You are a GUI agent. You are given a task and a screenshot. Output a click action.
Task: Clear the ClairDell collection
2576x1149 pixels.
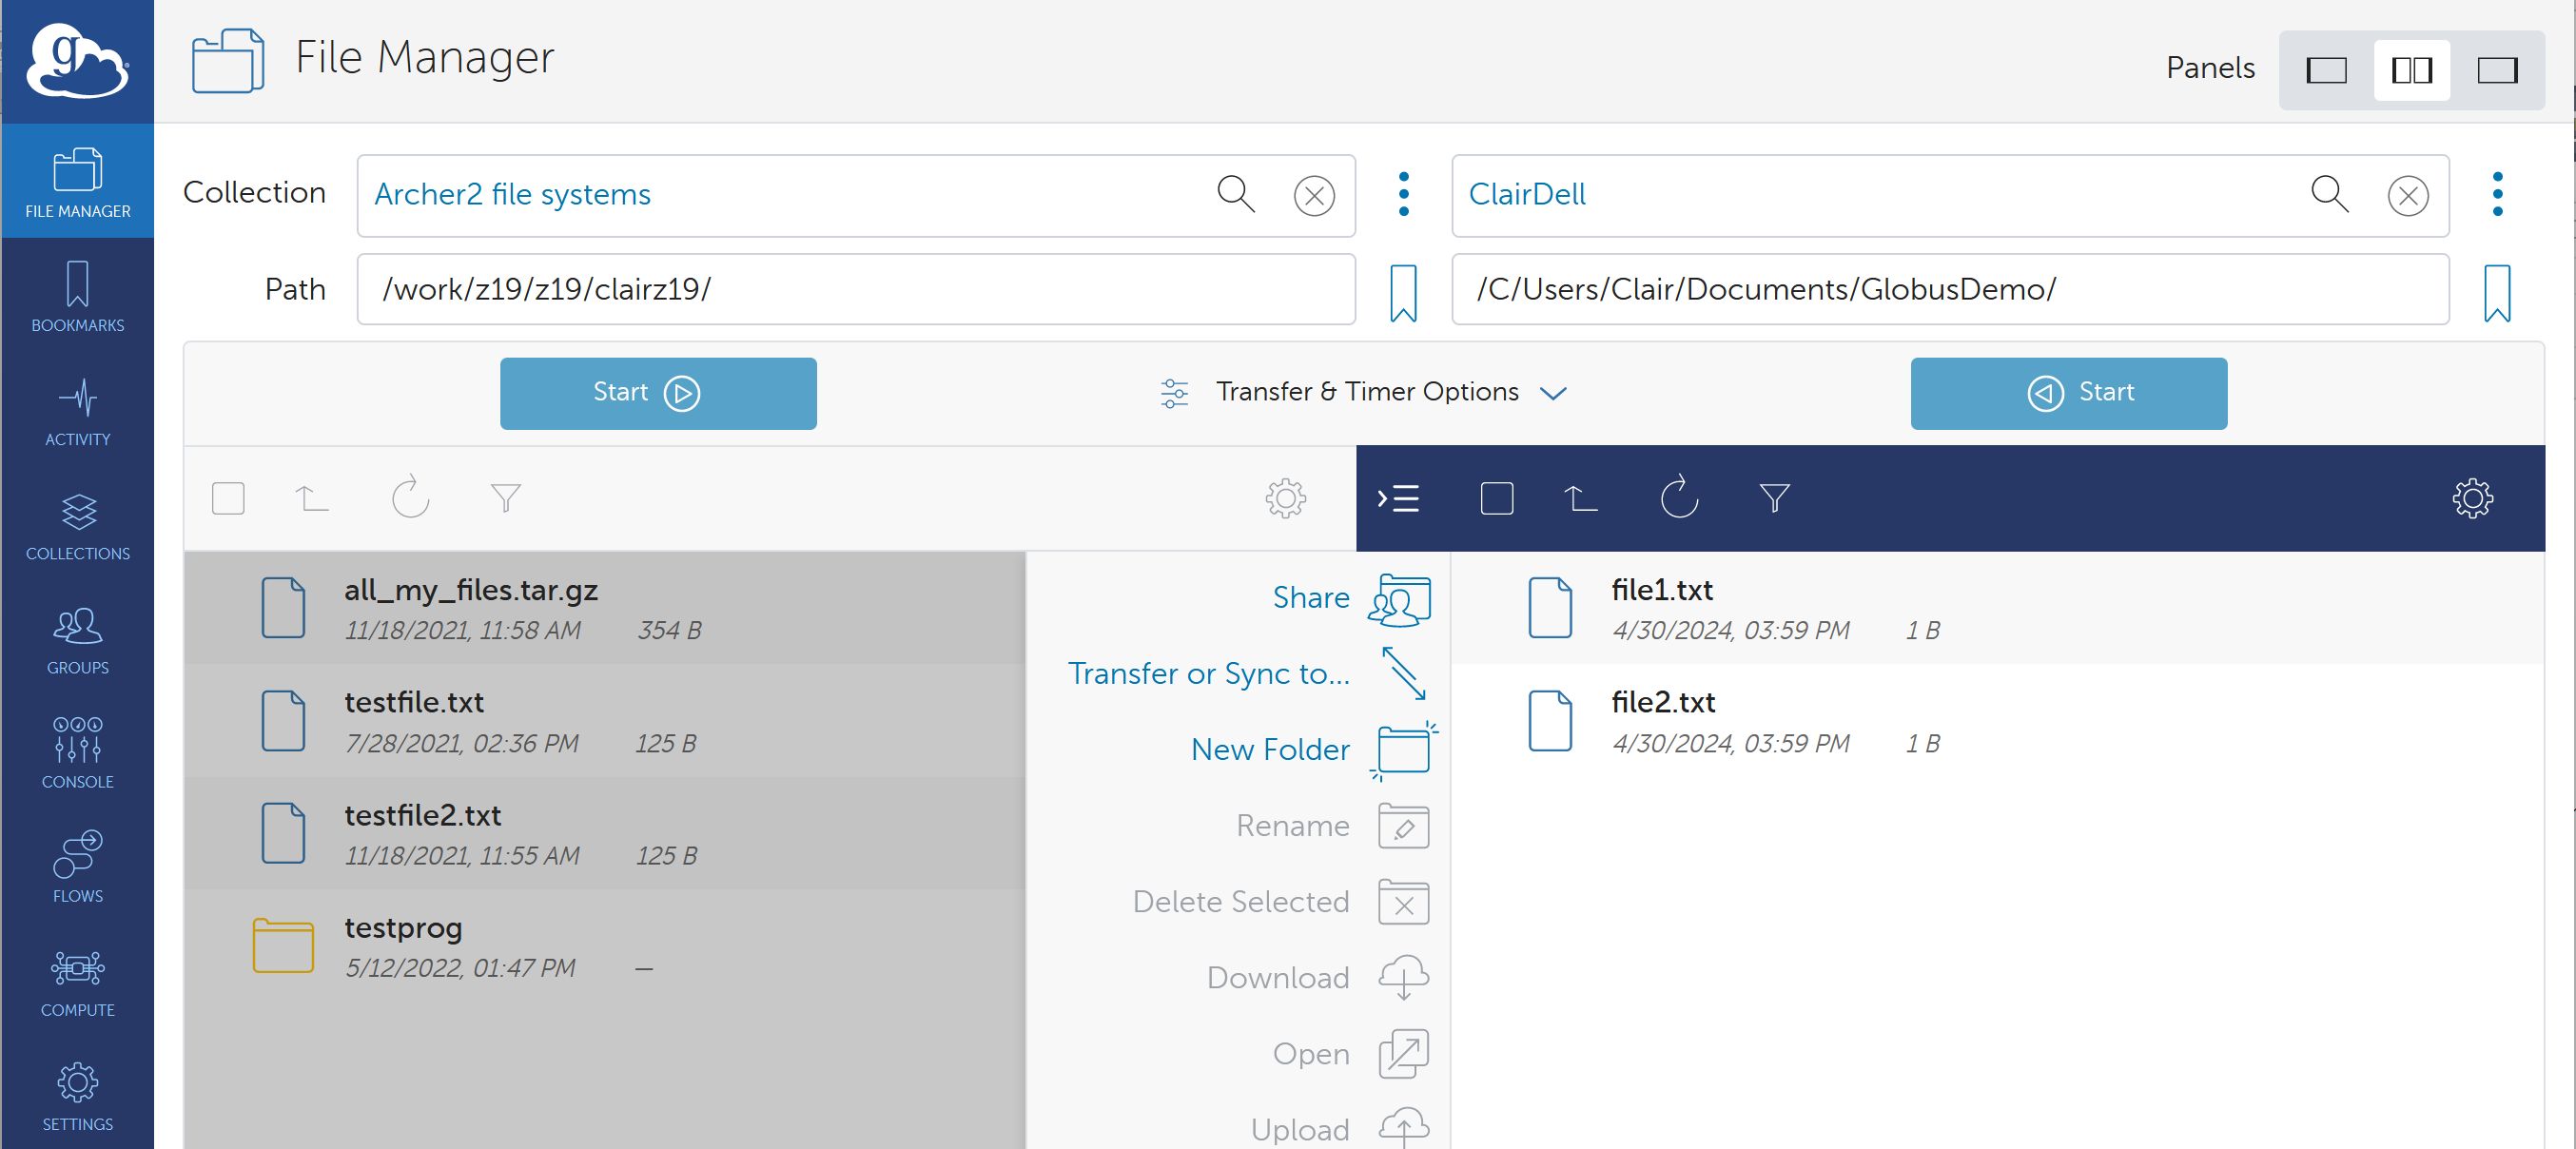[x=2408, y=195]
